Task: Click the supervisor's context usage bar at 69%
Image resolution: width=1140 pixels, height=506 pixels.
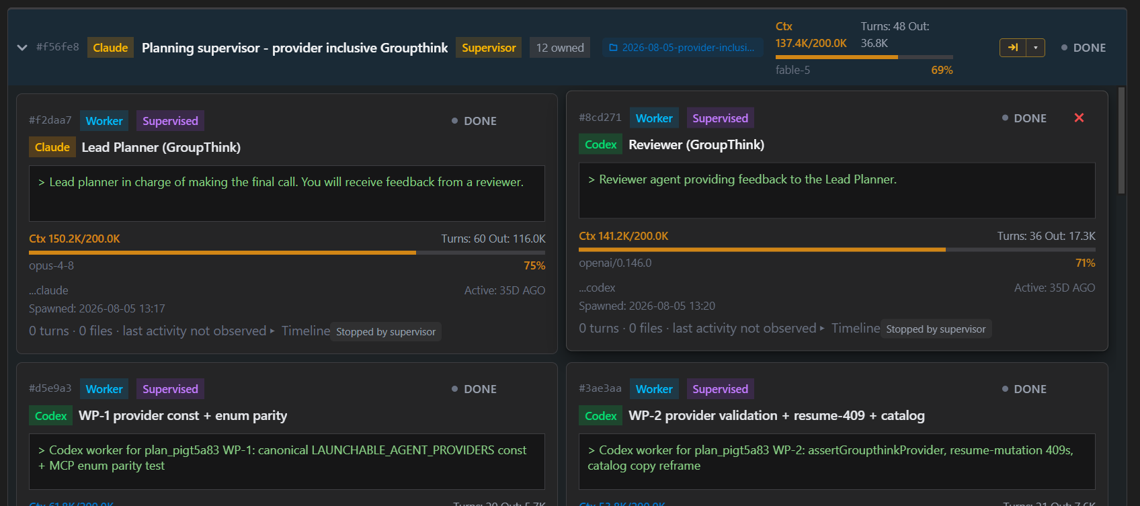Action: coord(864,57)
